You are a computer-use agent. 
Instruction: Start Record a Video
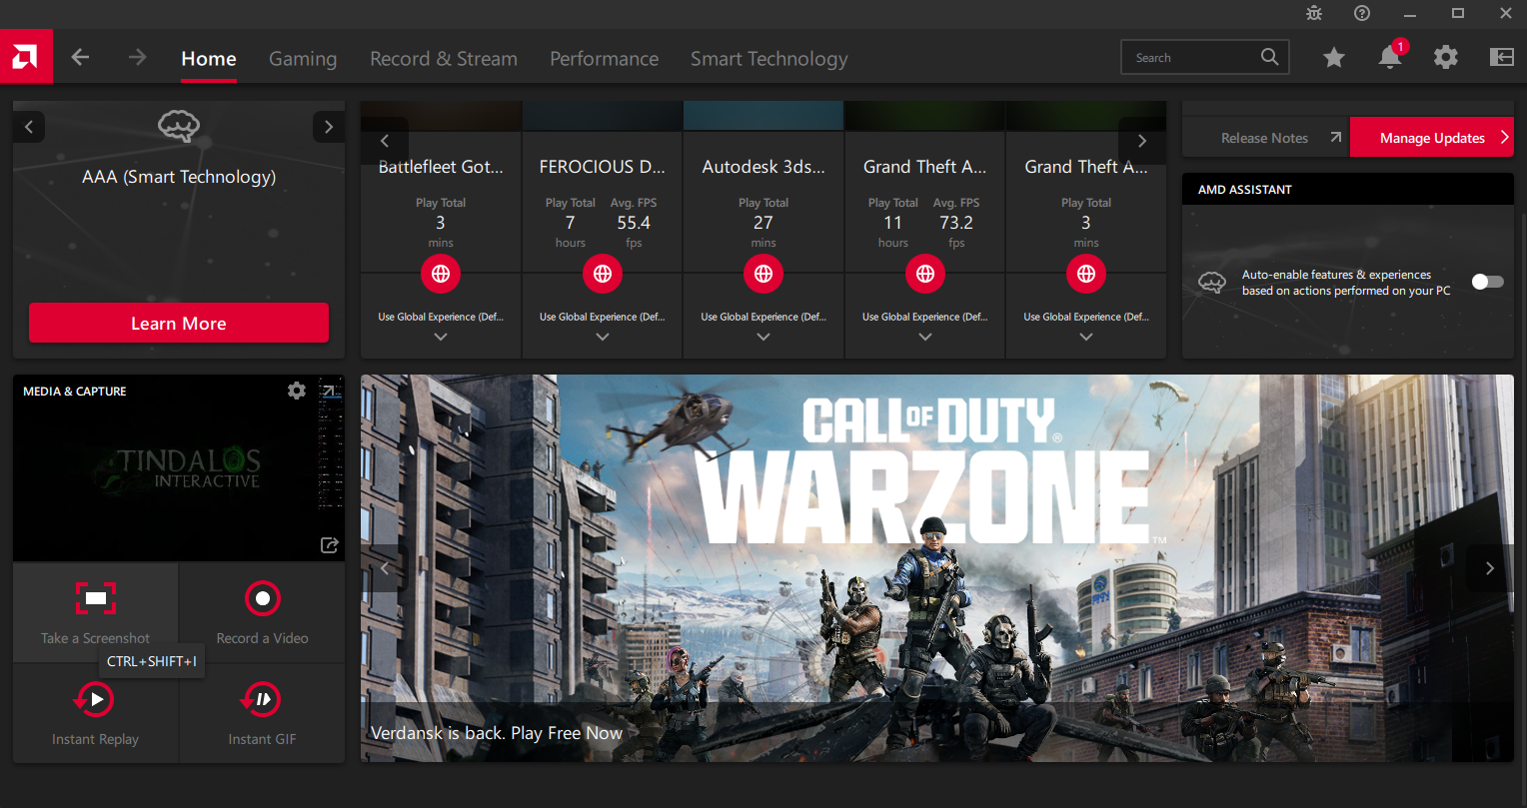(x=263, y=612)
